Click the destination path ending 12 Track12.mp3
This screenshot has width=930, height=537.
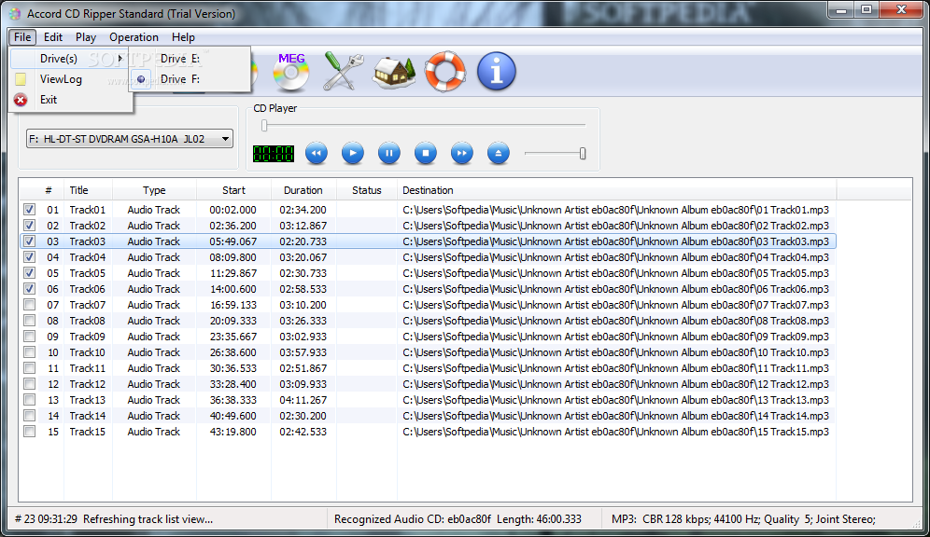615,384
